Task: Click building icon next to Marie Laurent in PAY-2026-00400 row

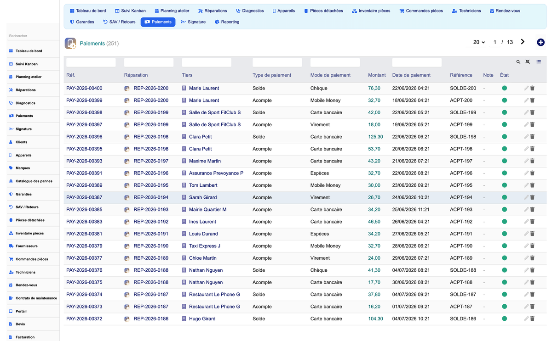Action: 184,88
